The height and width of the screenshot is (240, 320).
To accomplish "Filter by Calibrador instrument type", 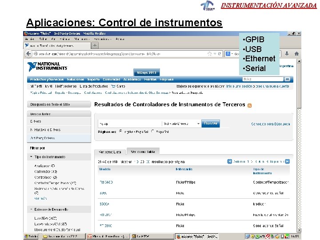I will click(46, 172).
